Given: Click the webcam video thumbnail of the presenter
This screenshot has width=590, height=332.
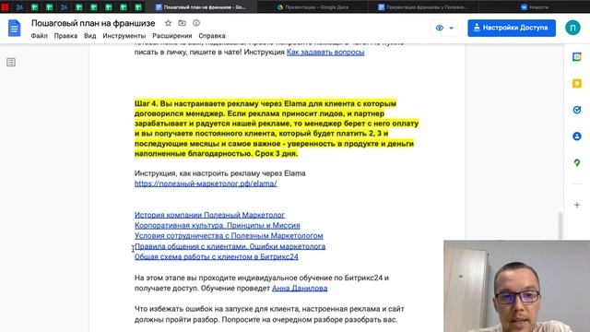Looking at the screenshot, I should click(516, 286).
